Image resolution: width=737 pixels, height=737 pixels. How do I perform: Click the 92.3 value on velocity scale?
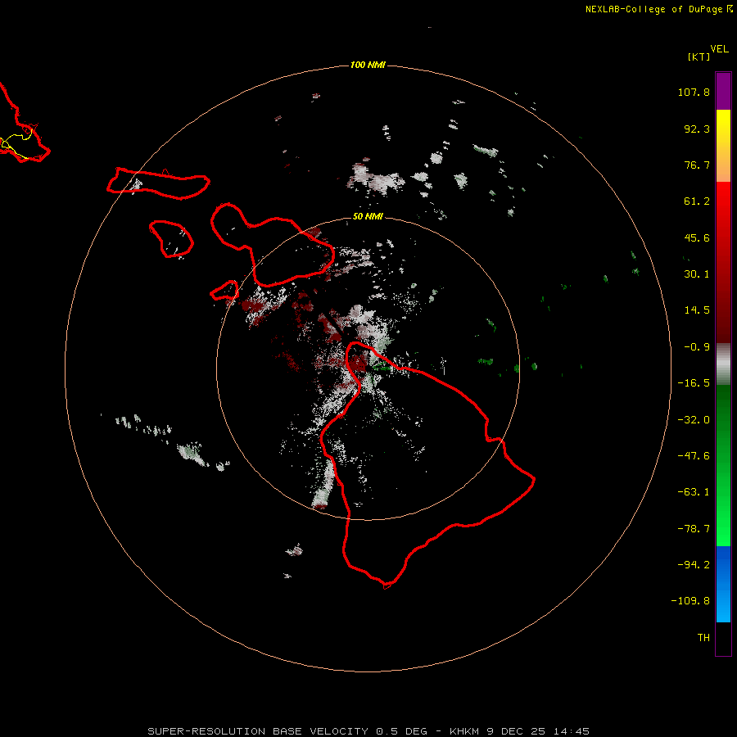pos(697,129)
